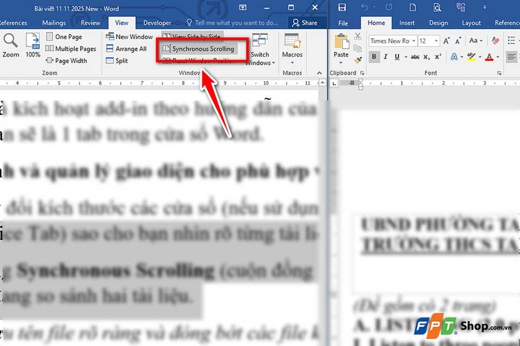Select the View tab
Viewport: 520px width, 346px height.
pyautogui.click(x=122, y=23)
